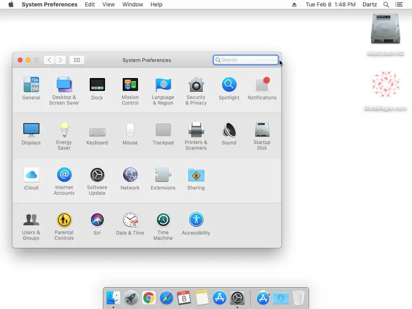The width and height of the screenshot is (412, 309).
Task: Open Extensions preferences
Action: [163, 179]
